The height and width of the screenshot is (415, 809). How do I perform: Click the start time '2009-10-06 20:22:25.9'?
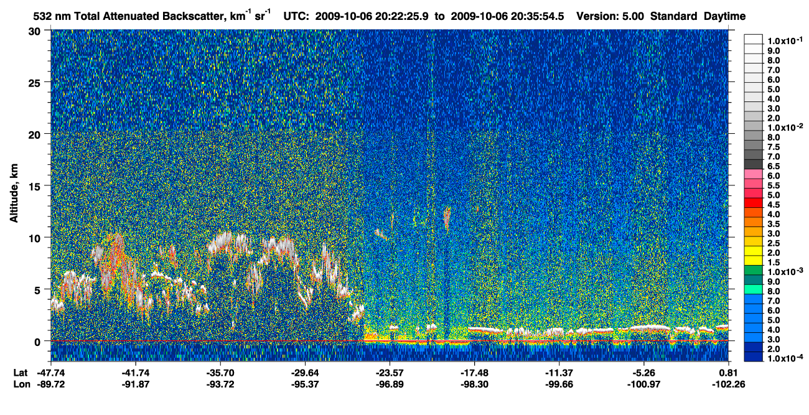click(x=371, y=16)
